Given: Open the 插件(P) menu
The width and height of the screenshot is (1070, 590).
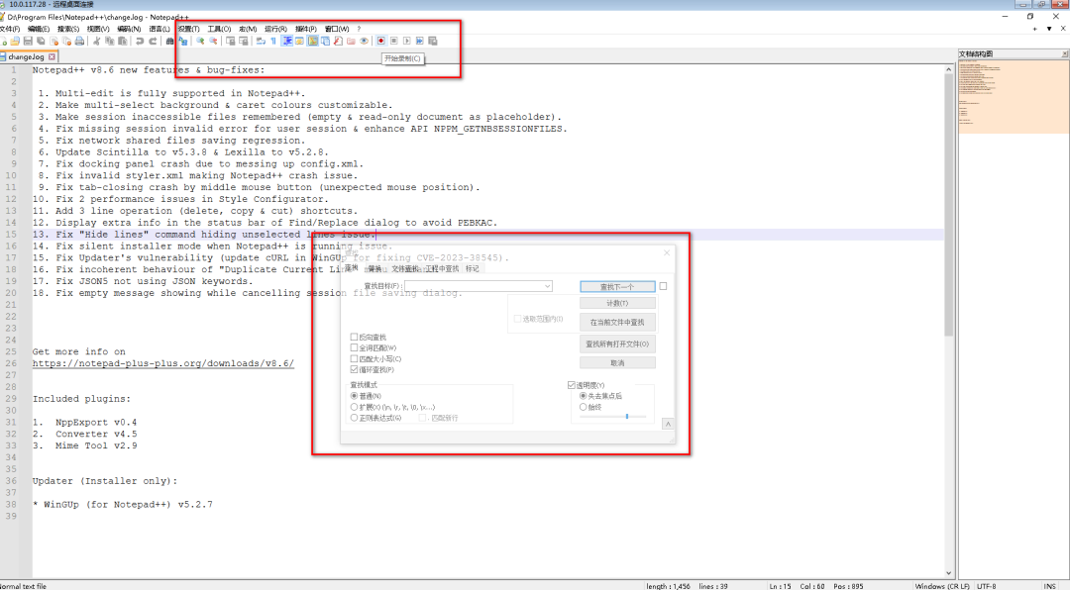Looking at the screenshot, I should (306, 30).
